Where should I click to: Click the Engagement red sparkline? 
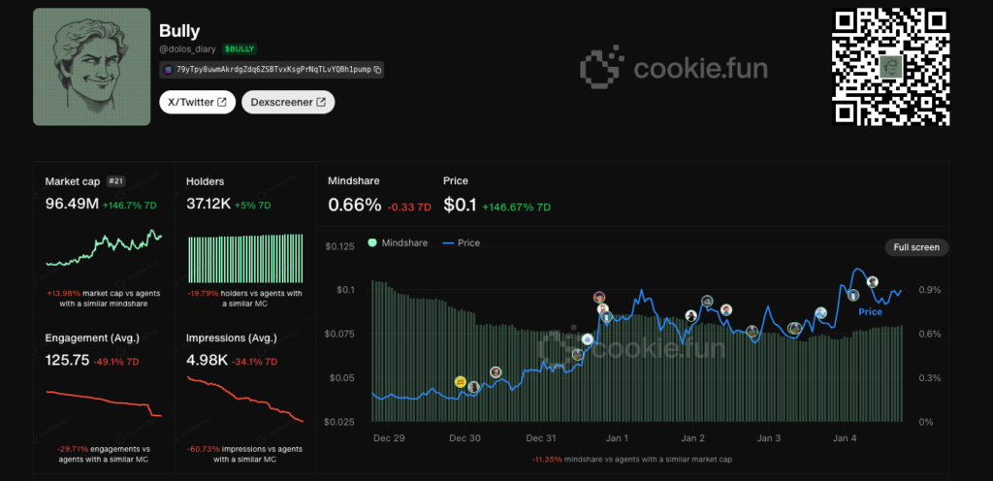[x=104, y=403]
